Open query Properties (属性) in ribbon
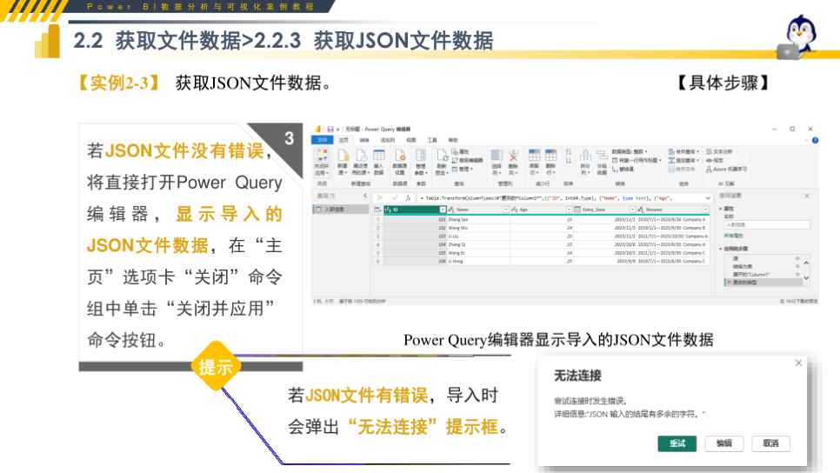840x473 pixels. click(x=460, y=151)
